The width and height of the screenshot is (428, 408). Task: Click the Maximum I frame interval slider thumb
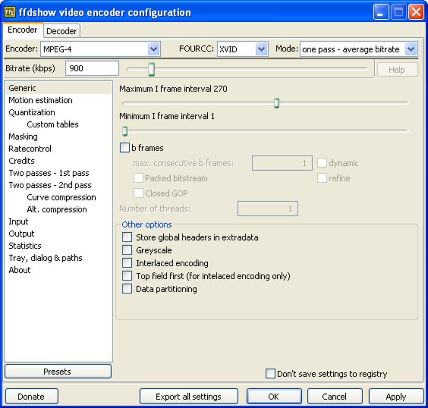pos(277,103)
